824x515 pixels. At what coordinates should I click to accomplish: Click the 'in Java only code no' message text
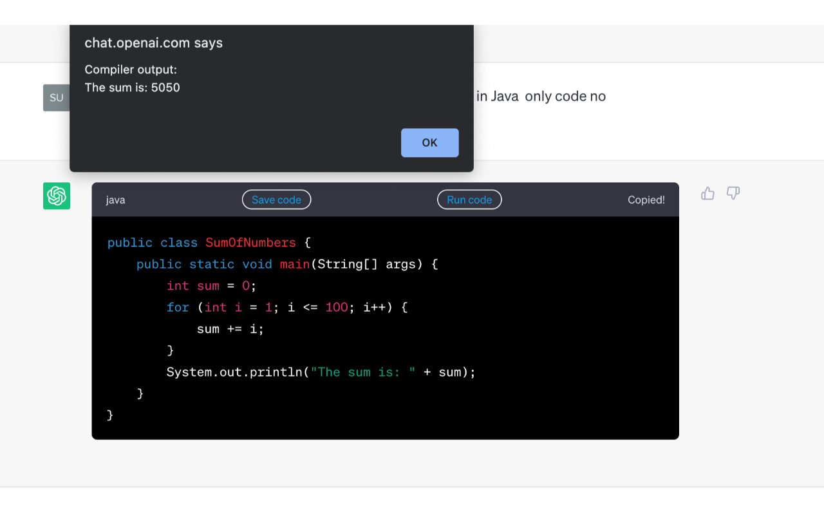541,97
